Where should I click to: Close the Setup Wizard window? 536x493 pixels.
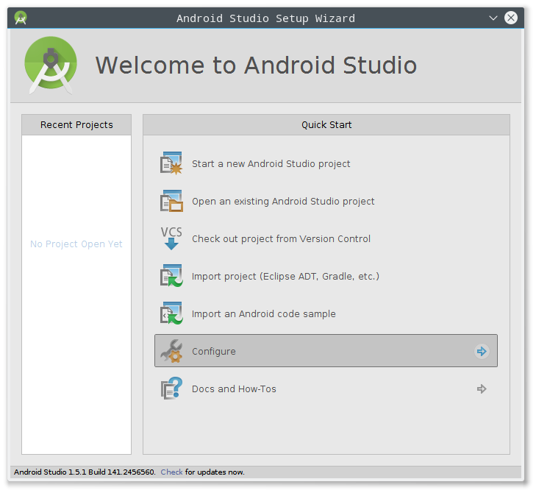(511, 18)
